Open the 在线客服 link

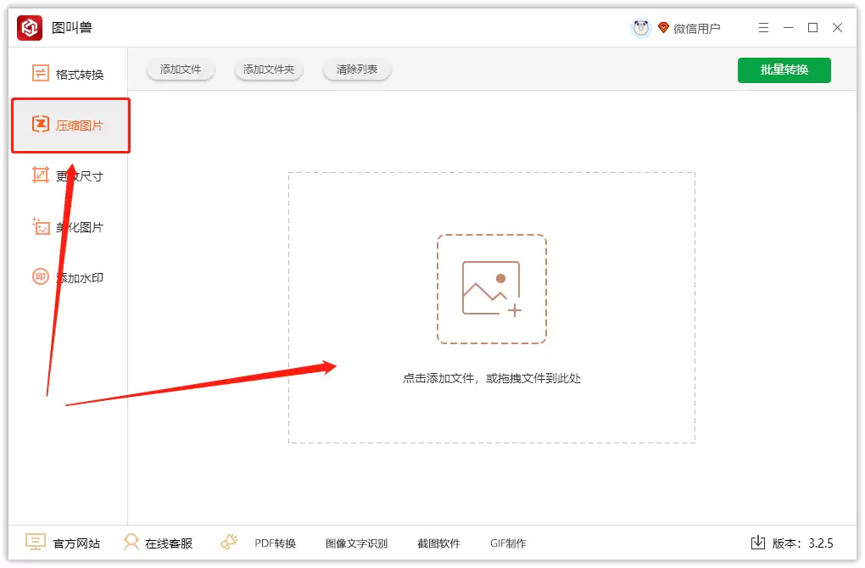169,543
